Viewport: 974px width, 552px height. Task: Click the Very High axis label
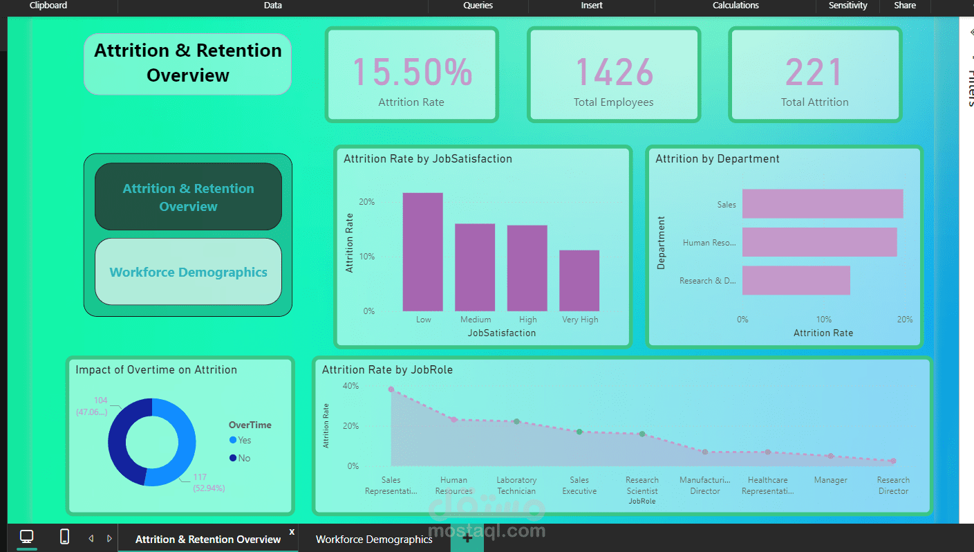coord(580,320)
